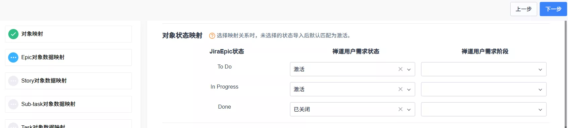Open the In Progress status dropdown arrow

click(409, 90)
